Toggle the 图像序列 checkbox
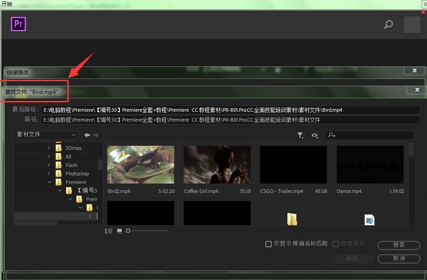The height and width of the screenshot is (280, 427). (336, 244)
